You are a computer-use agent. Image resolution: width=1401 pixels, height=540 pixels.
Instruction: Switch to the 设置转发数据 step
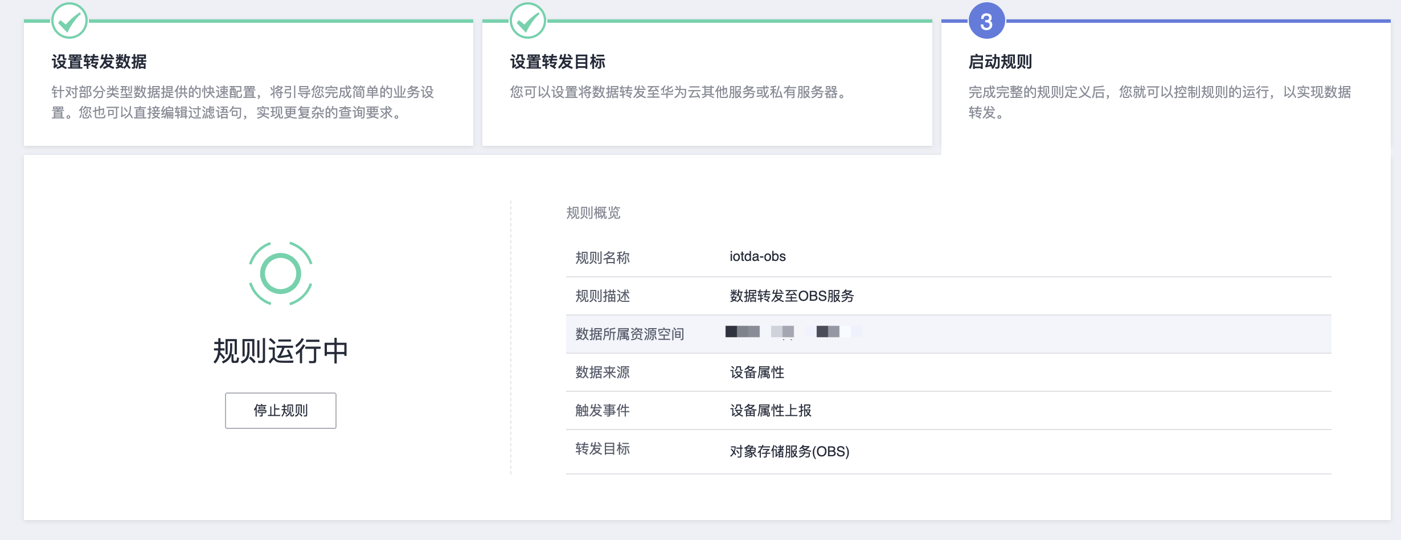coord(99,62)
